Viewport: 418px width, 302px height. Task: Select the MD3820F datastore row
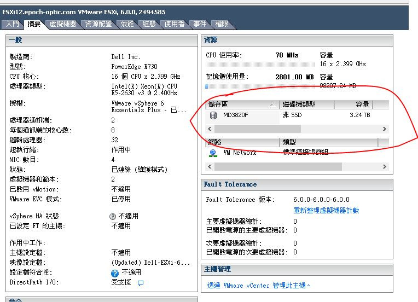point(297,115)
